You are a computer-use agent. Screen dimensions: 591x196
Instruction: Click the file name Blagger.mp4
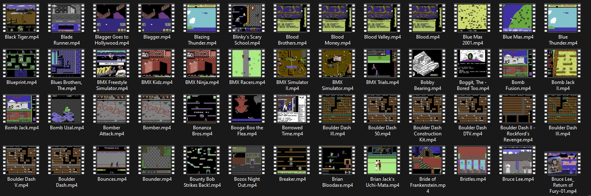pos(157,37)
